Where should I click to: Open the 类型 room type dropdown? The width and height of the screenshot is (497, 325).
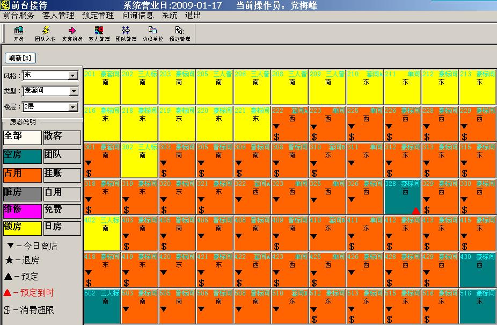73,91
